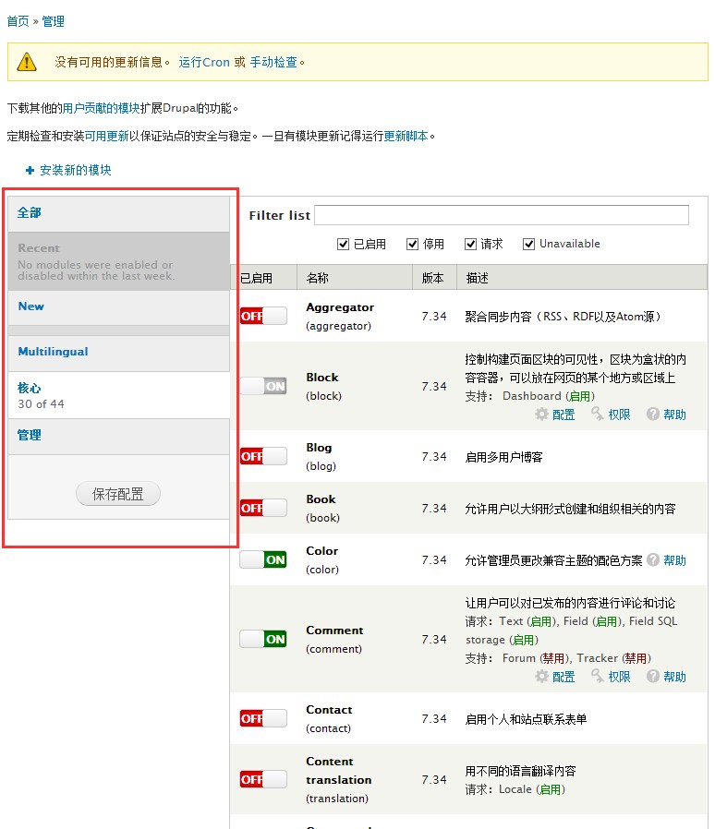This screenshot has width=715, height=829.
Task: Click the Content translation module name
Action: tap(339, 770)
